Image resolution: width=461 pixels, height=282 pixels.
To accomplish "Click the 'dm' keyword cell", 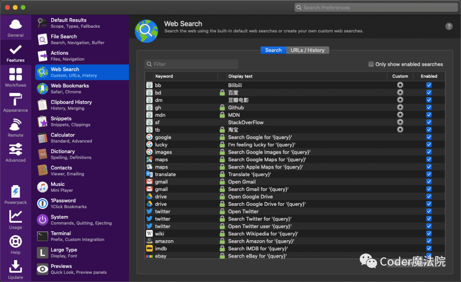I will click(159, 100).
